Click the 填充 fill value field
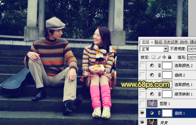Screen dimensions: 196x125 click(192, 57)
